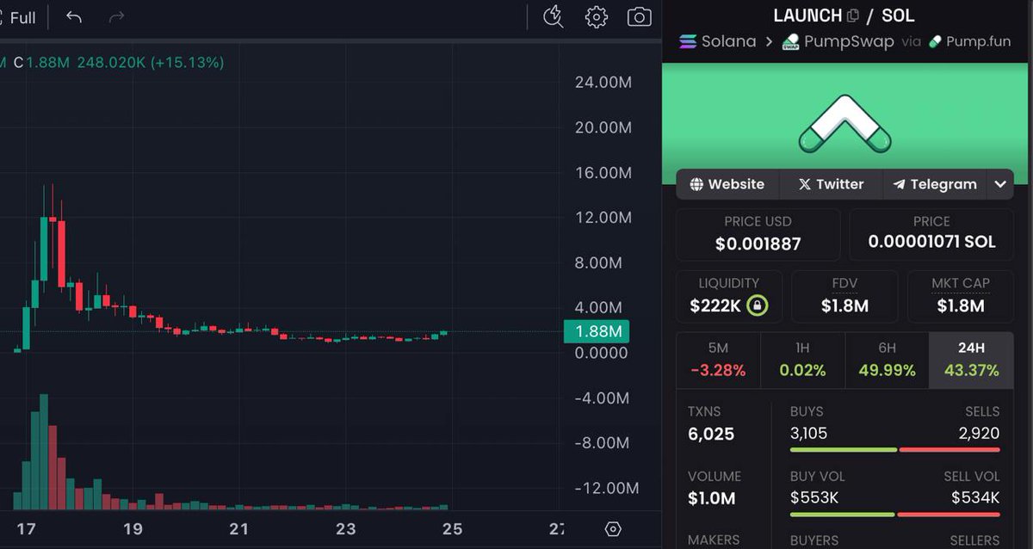Expand more links chevron beside Telegram
Viewport: 1033px width, 549px height.
(x=1000, y=184)
